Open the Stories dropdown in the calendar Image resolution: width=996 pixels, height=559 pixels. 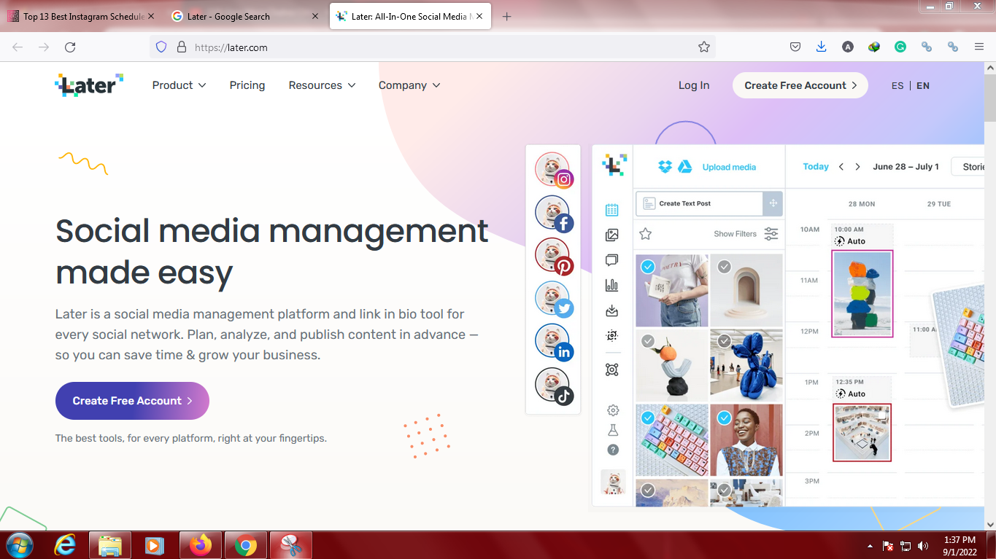click(968, 167)
